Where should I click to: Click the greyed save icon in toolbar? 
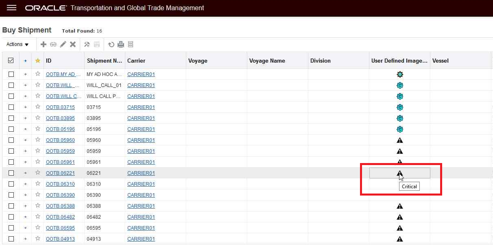[x=97, y=44]
